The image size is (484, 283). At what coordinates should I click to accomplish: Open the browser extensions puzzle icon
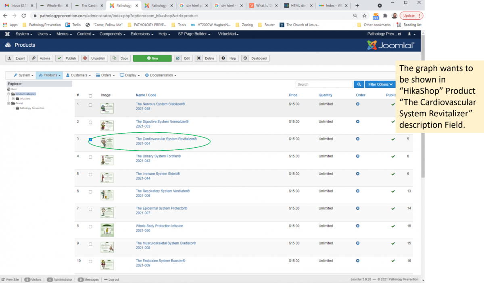click(x=385, y=16)
